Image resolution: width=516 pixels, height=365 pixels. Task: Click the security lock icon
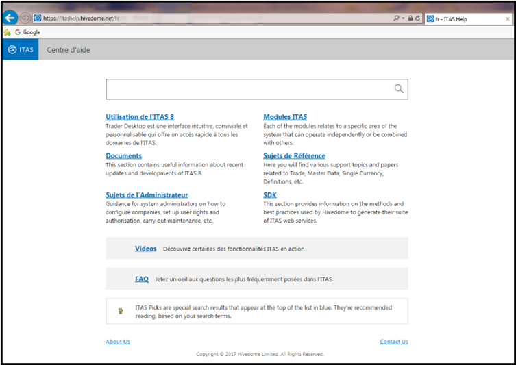pos(410,18)
